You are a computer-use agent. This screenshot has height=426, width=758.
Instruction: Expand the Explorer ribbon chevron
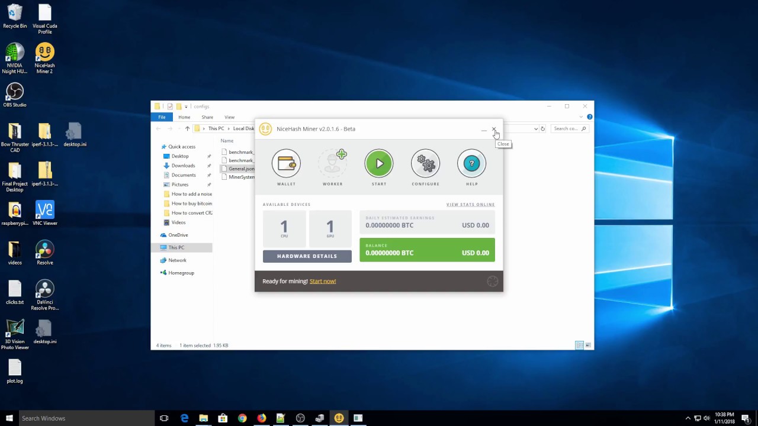[581, 117]
